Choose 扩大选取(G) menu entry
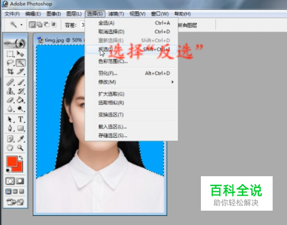This screenshot has width=287, height=225. pyautogui.click(x=131, y=94)
